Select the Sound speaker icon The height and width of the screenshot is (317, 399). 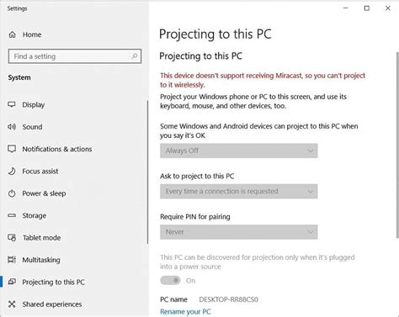tap(12, 127)
